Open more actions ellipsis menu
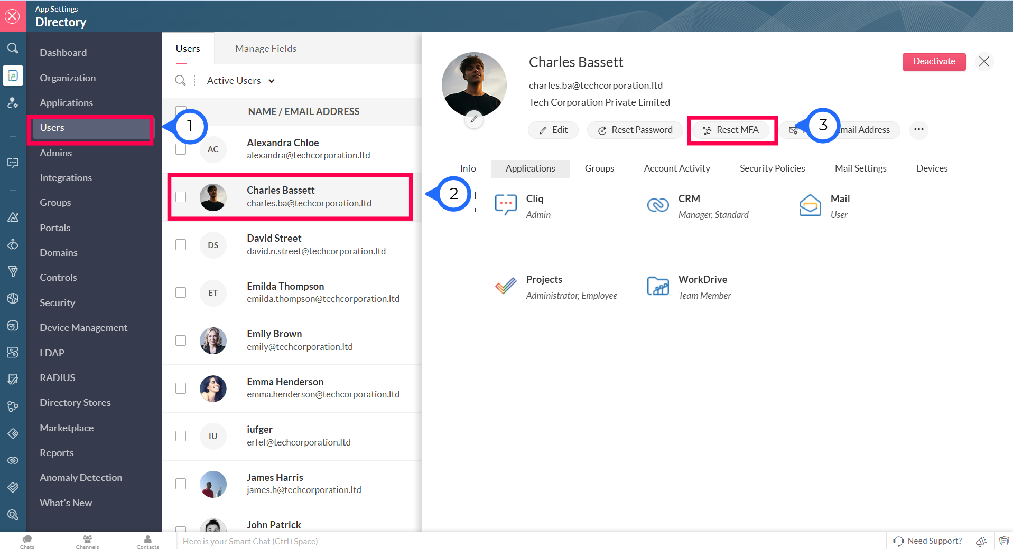Screen dimensions: 1013x549 point(918,130)
